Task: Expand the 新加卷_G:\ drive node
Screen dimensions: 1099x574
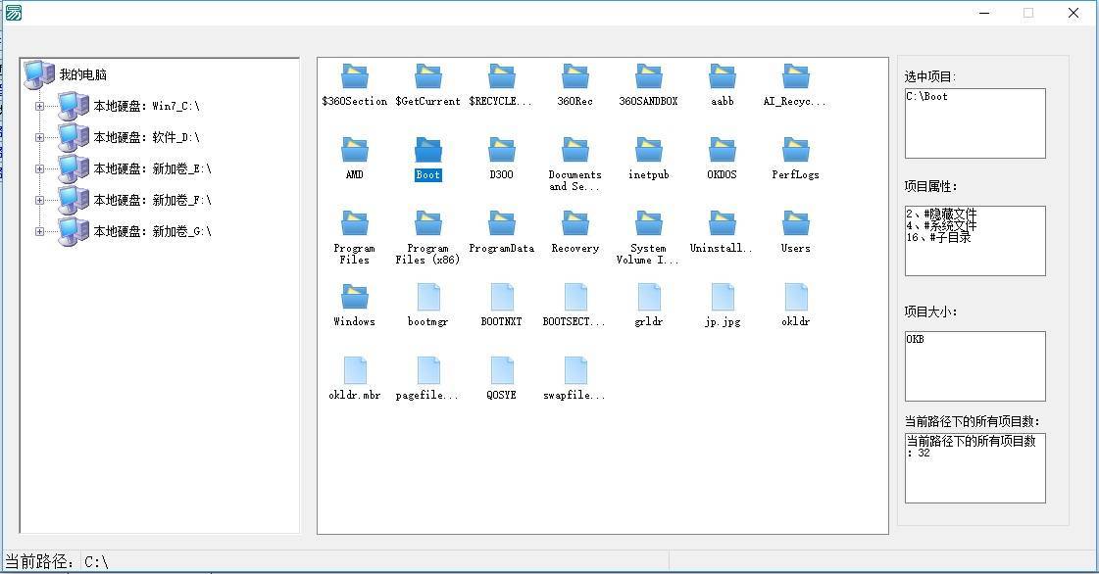Action: (39, 231)
